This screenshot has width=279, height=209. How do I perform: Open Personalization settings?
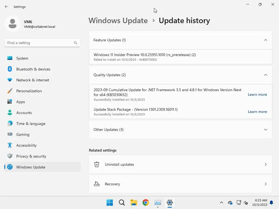pos(42,91)
